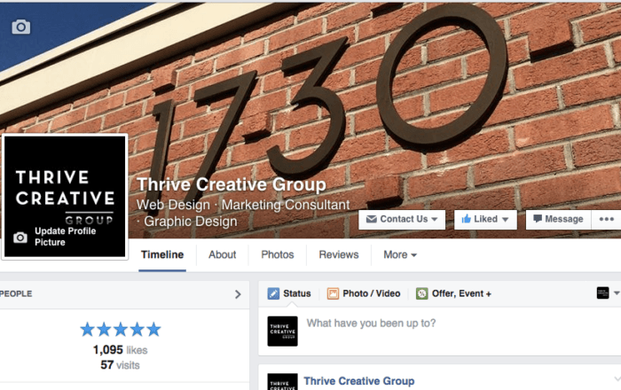621x390 pixels.
Task: Click the Status pencil icon
Action: (x=273, y=293)
